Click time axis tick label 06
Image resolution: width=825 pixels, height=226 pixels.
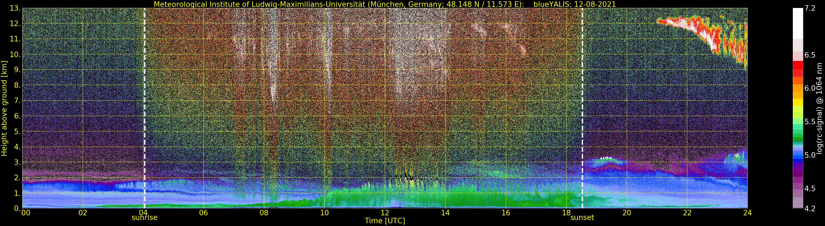click(203, 213)
